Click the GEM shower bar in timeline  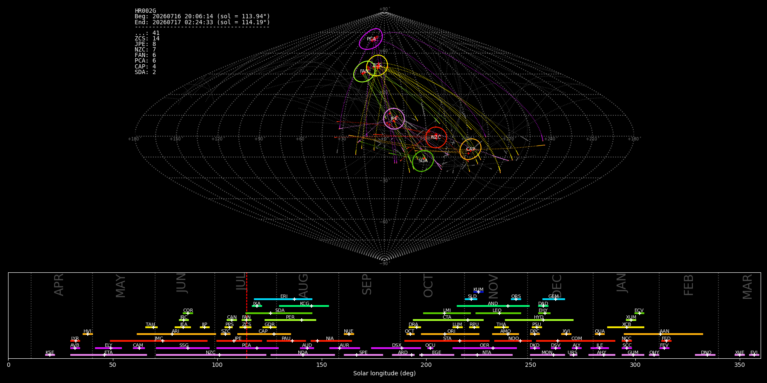(554, 299)
